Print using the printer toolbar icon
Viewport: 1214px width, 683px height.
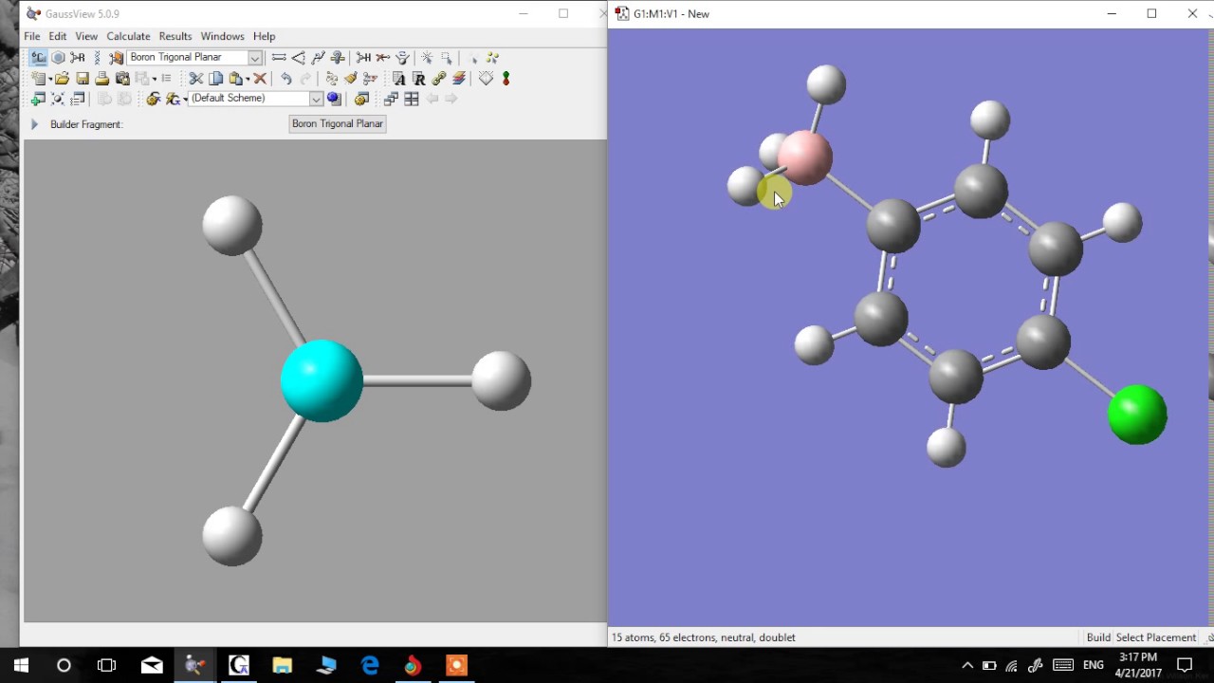[x=102, y=78]
